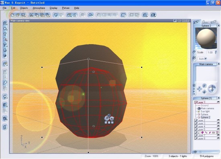Select the Sphere primitive tool in left toolbar
Screen dimensions: 221x159
click(x=5, y=29)
